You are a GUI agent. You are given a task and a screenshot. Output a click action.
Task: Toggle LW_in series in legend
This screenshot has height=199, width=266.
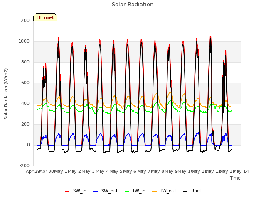[135, 191]
